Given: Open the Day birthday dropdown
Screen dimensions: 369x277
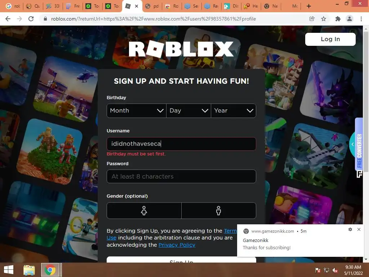Looking at the screenshot, I should [188, 110].
